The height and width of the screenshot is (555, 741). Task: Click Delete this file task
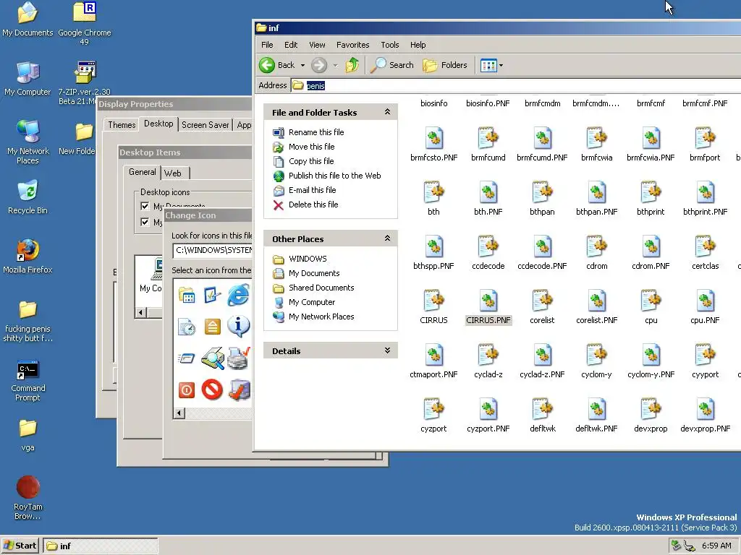pyautogui.click(x=313, y=205)
